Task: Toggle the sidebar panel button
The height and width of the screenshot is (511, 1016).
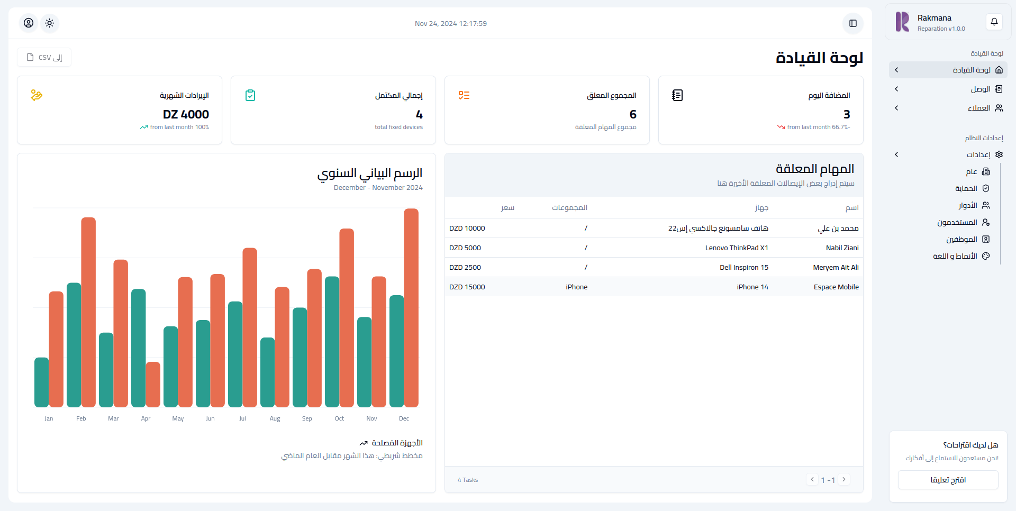Action: click(x=852, y=23)
